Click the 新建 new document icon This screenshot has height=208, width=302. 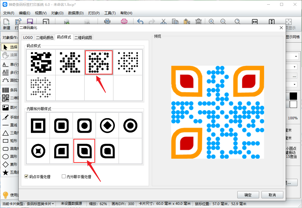[6, 22]
